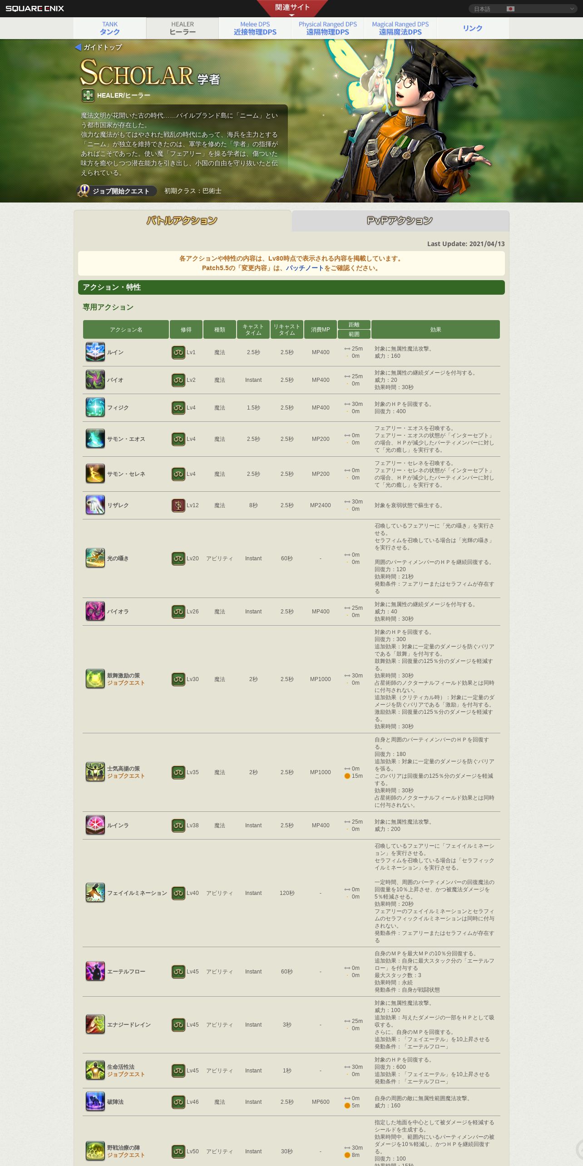583x1166 pixels.
Task: Click the arcanist class icon beside Lv12
Action: 178,505
